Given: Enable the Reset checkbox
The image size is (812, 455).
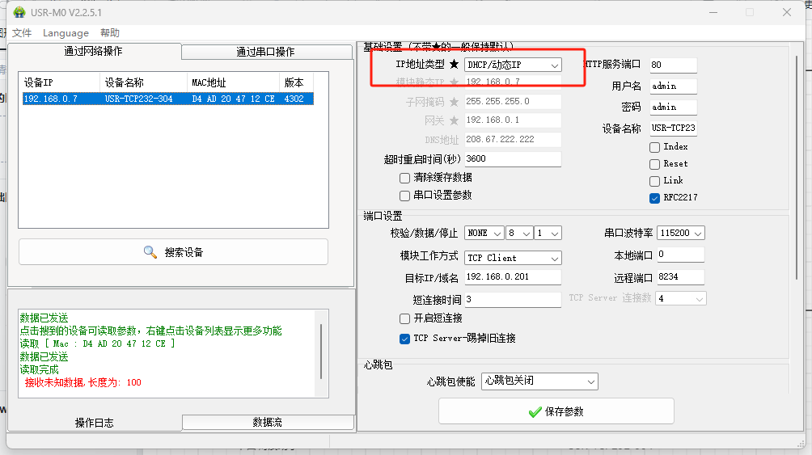Looking at the screenshot, I should [654, 164].
